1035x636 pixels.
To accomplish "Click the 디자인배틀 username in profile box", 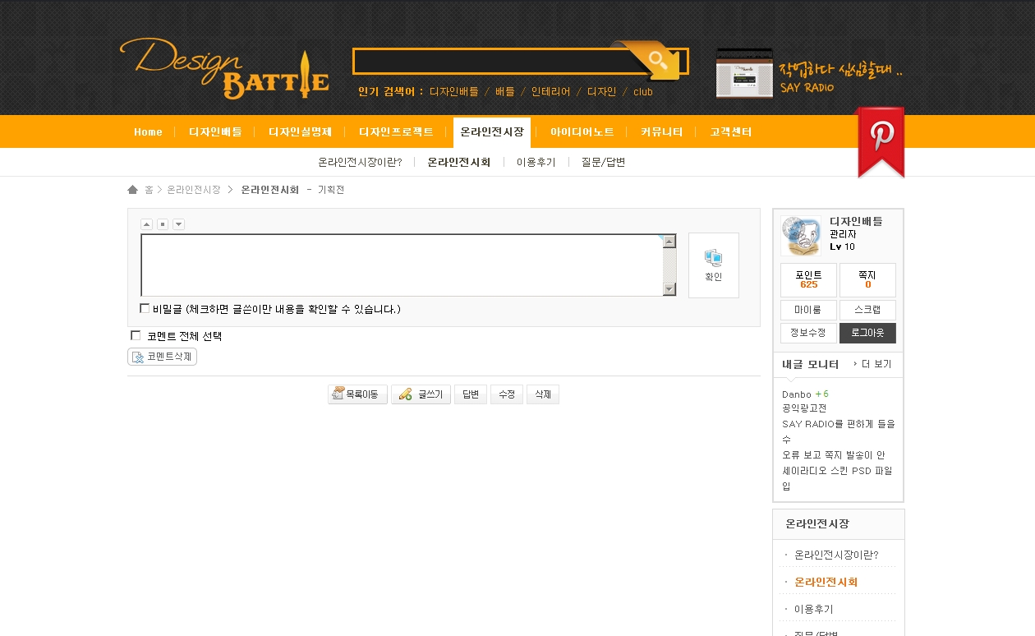I will (856, 221).
